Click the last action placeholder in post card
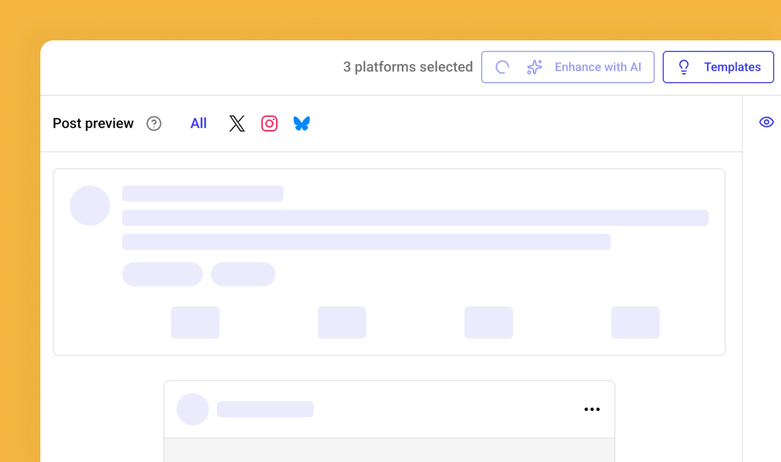This screenshot has height=462, width=781. pos(635,322)
